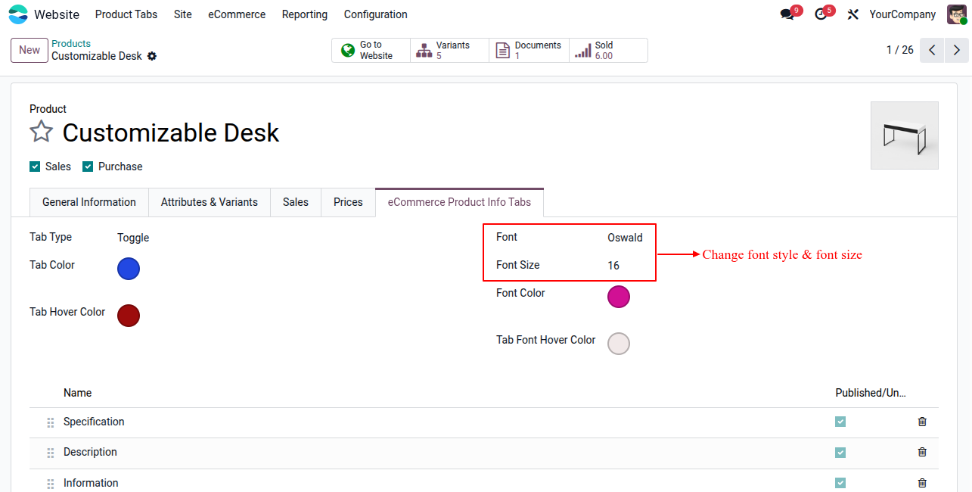This screenshot has width=972, height=492.
Task: Open the Reporting menu
Action: click(305, 14)
